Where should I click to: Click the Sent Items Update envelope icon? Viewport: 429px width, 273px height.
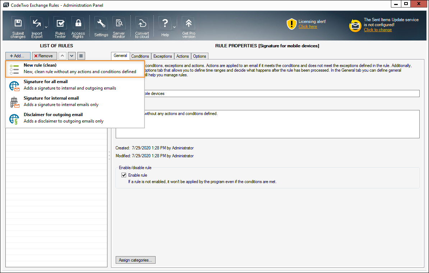355,26
